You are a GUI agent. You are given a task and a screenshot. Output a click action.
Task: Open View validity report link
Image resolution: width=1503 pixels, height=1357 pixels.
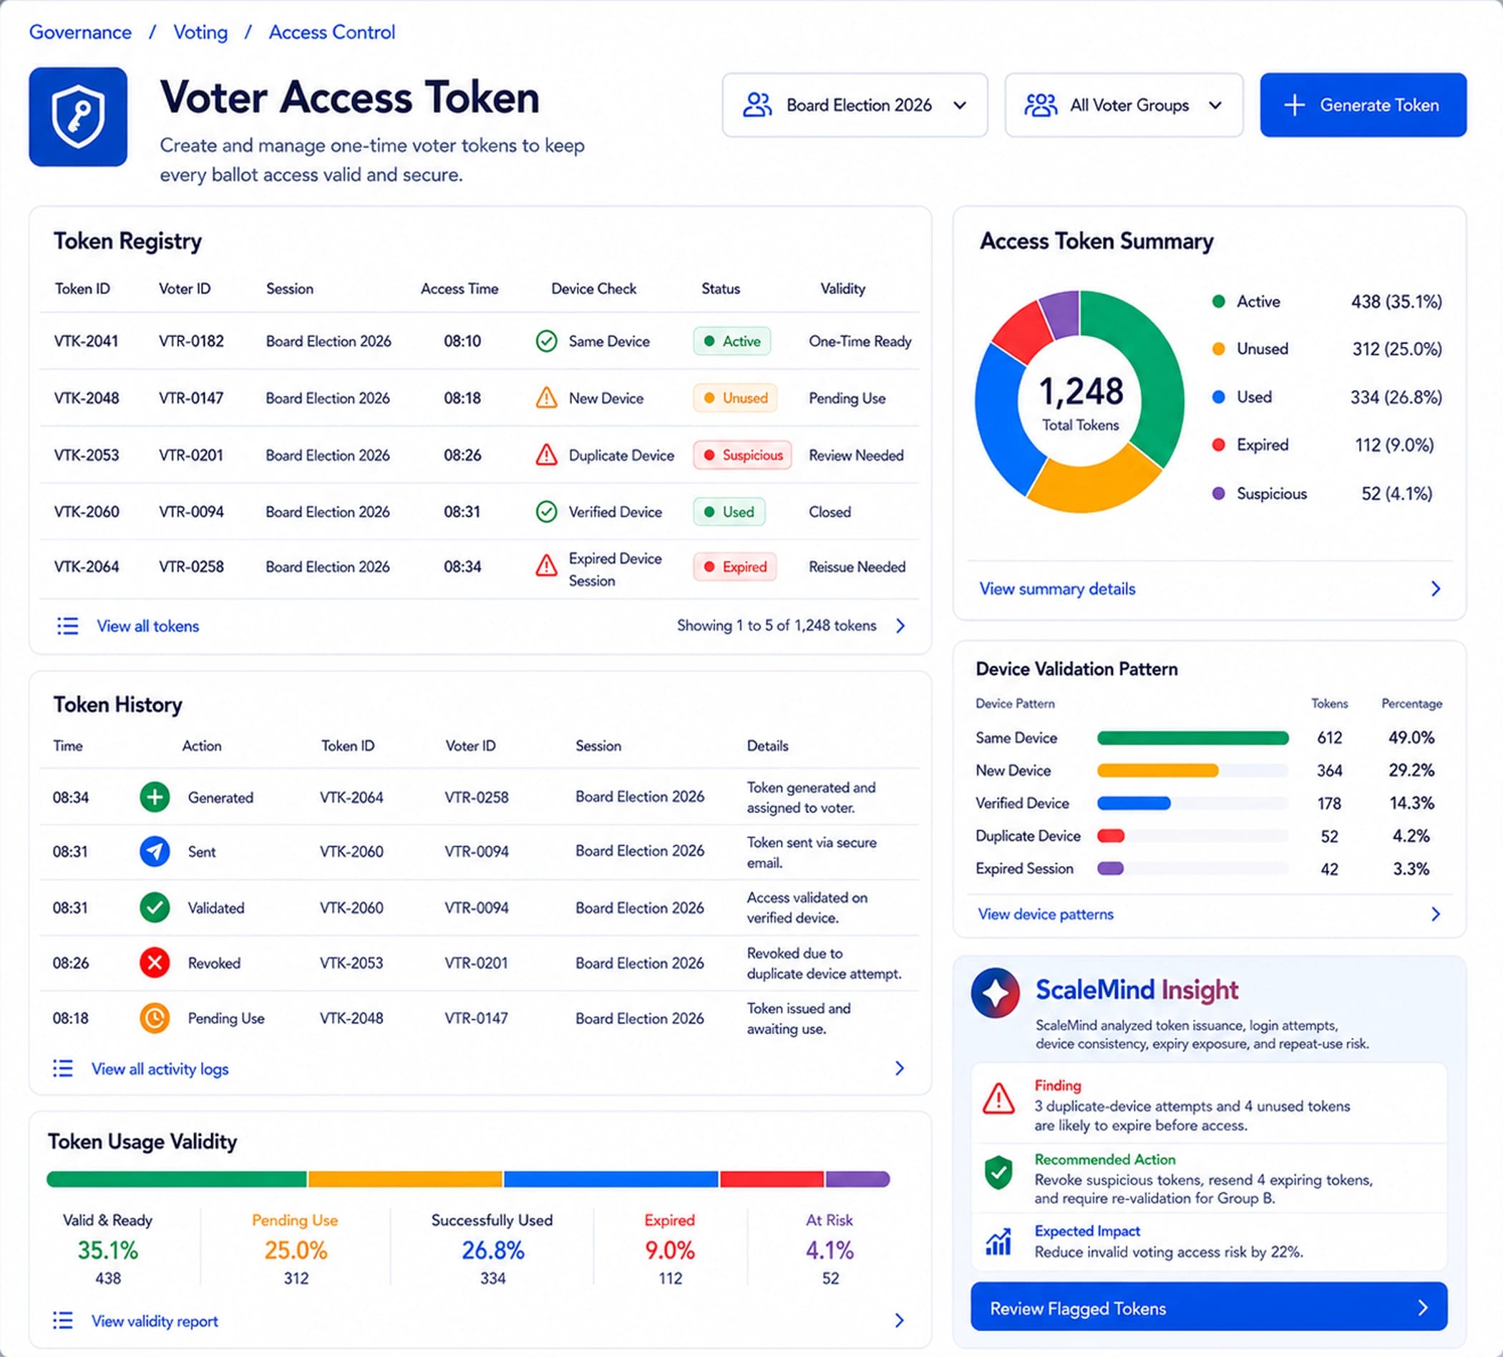pos(155,1320)
